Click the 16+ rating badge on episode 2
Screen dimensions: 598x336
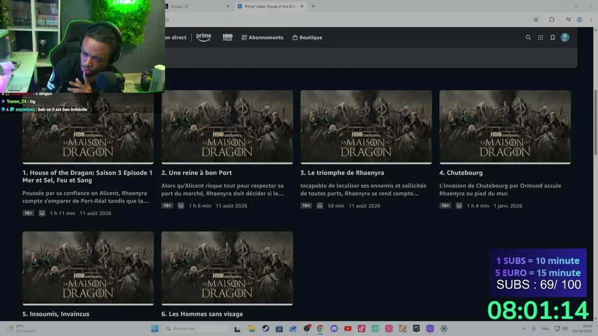coord(167,206)
